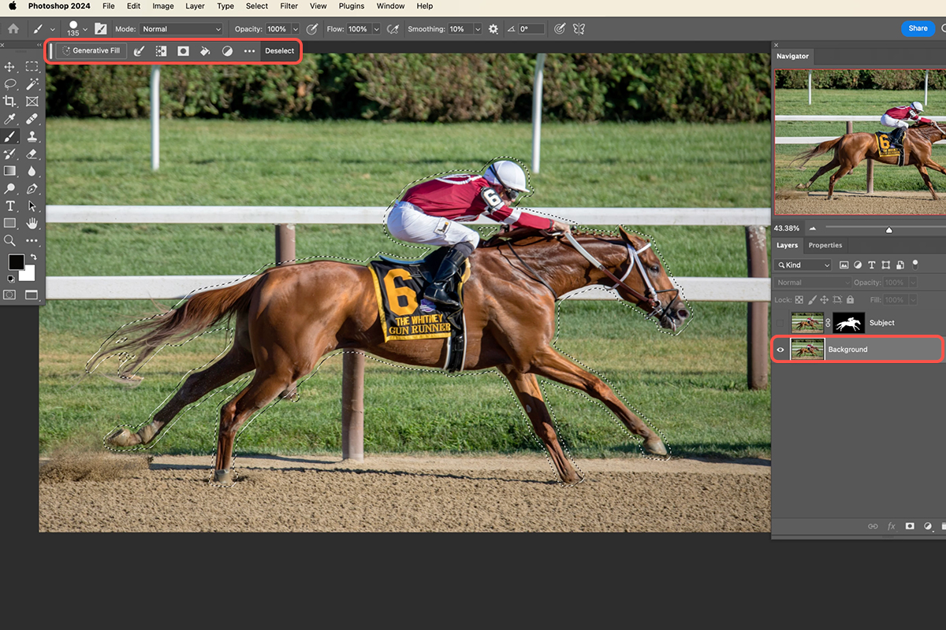Screen dimensions: 946x630
Task: Click the foreground color swatch
Action: (16, 261)
